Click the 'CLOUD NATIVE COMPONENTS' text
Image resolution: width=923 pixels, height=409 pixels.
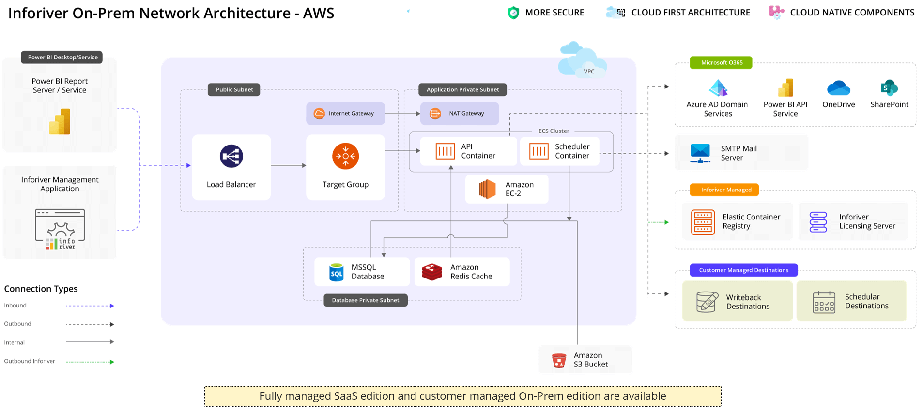click(852, 13)
